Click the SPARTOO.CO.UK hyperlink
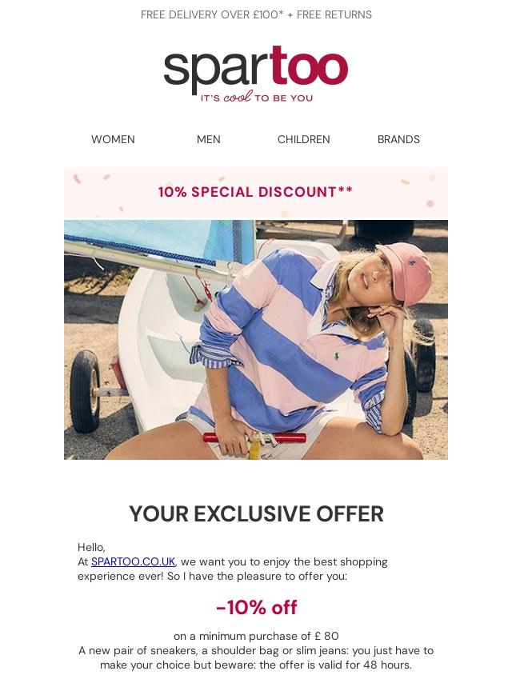The image size is (512, 683). pos(133,561)
